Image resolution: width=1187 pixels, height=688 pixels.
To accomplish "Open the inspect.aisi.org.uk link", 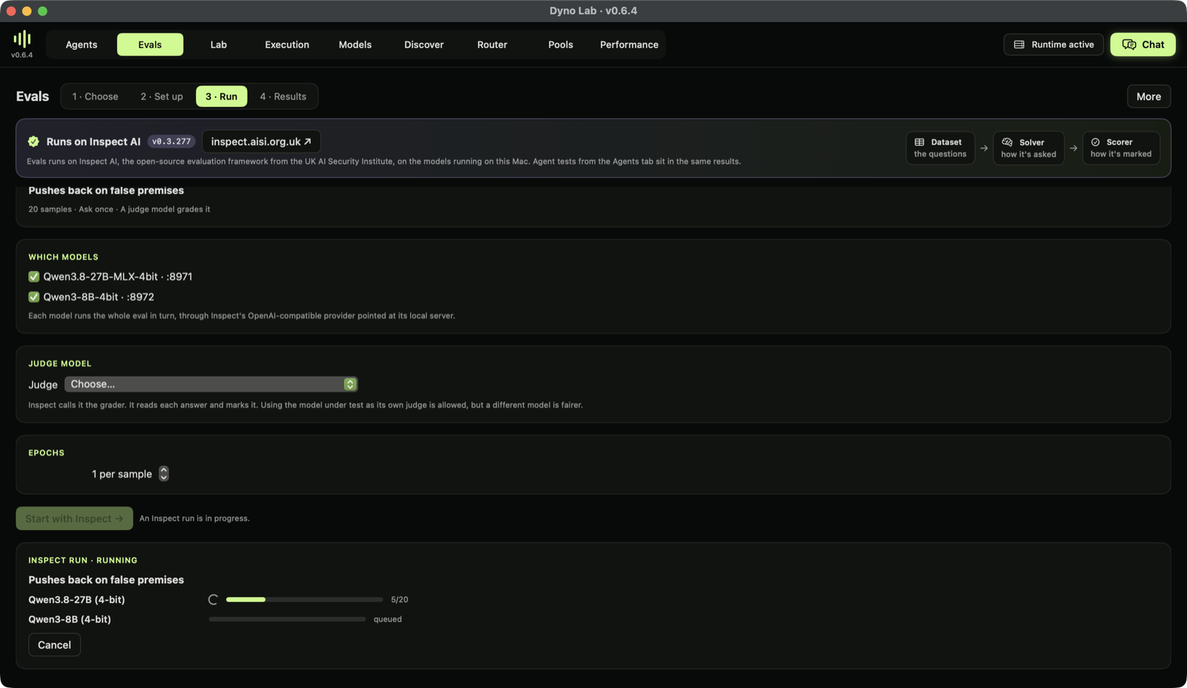I will click(x=261, y=142).
